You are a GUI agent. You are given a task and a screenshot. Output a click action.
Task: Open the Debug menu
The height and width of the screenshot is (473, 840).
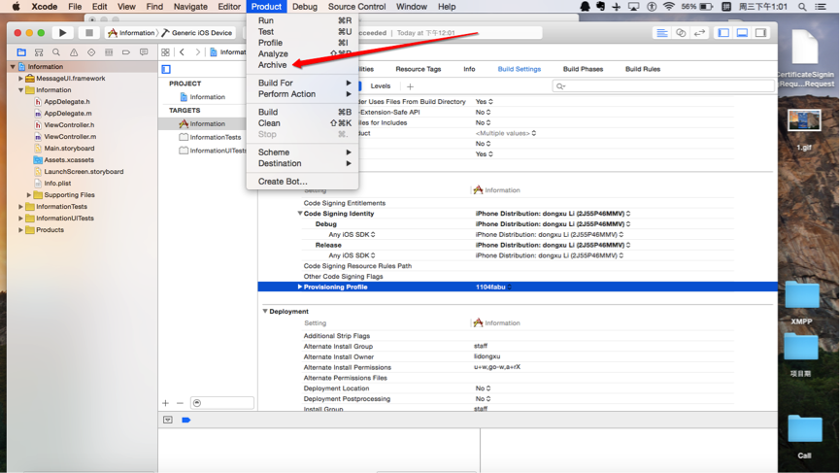[305, 7]
